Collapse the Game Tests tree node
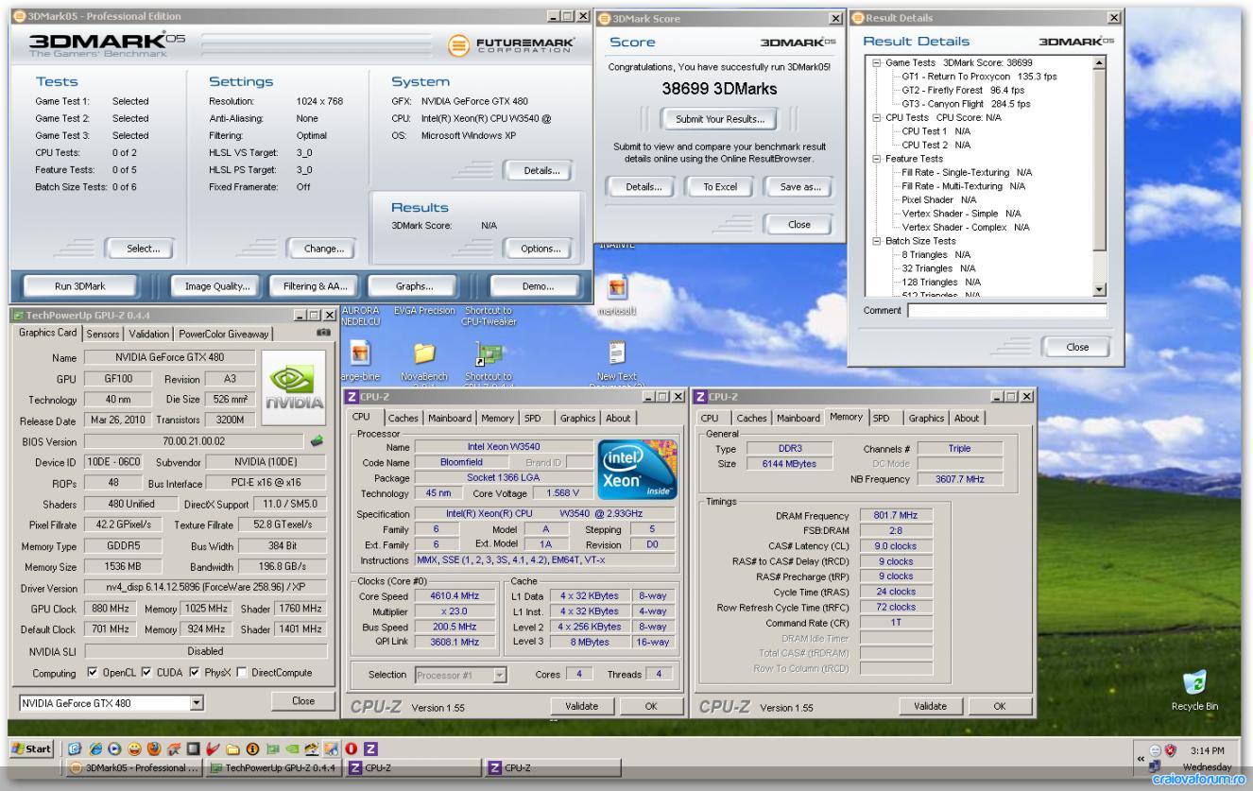This screenshot has height=791, width=1253. point(876,61)
